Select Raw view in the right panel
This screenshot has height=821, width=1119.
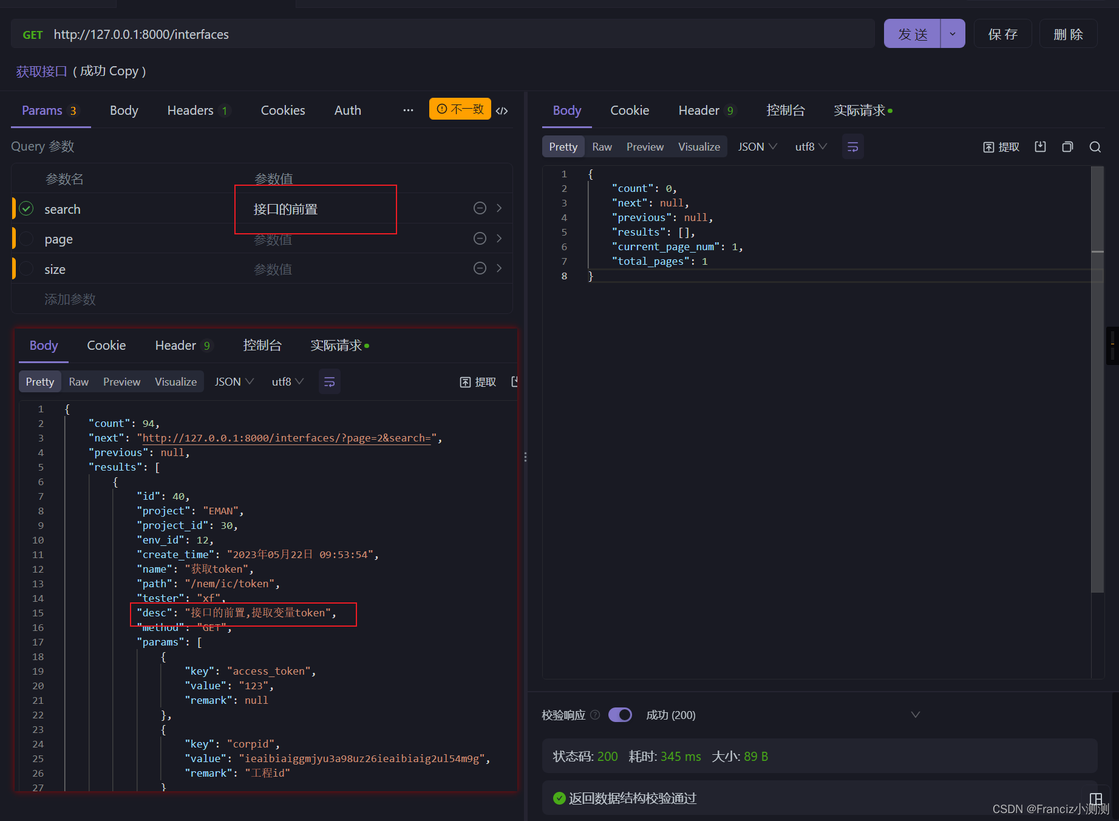[602, 147]
